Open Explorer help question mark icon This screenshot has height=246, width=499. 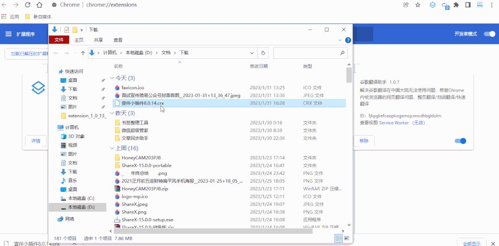pos(348,40)
